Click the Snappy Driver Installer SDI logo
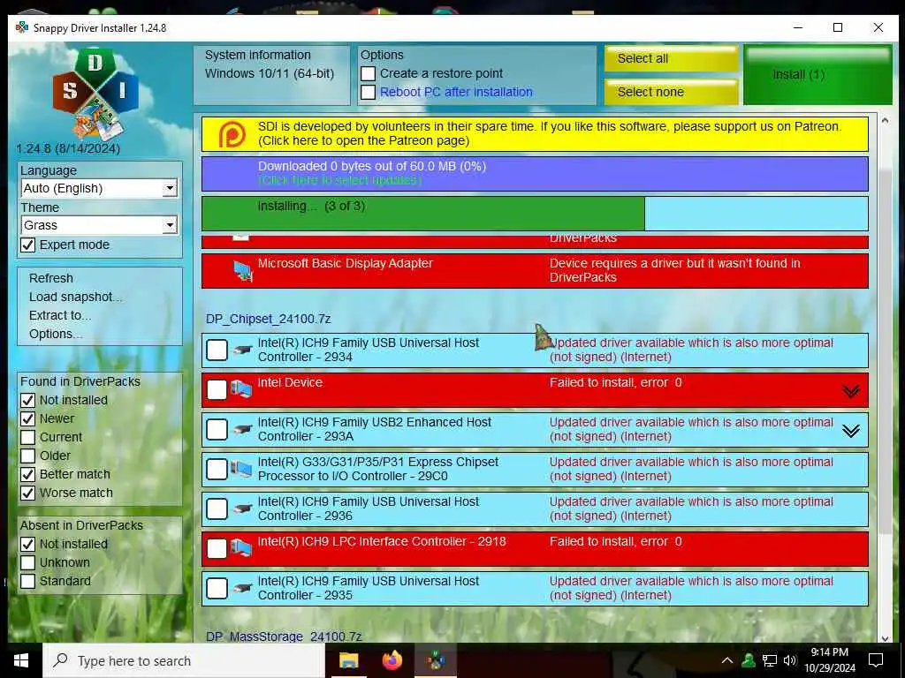The width and height of the screenshot is (905, 678). (x=95, y=95)
